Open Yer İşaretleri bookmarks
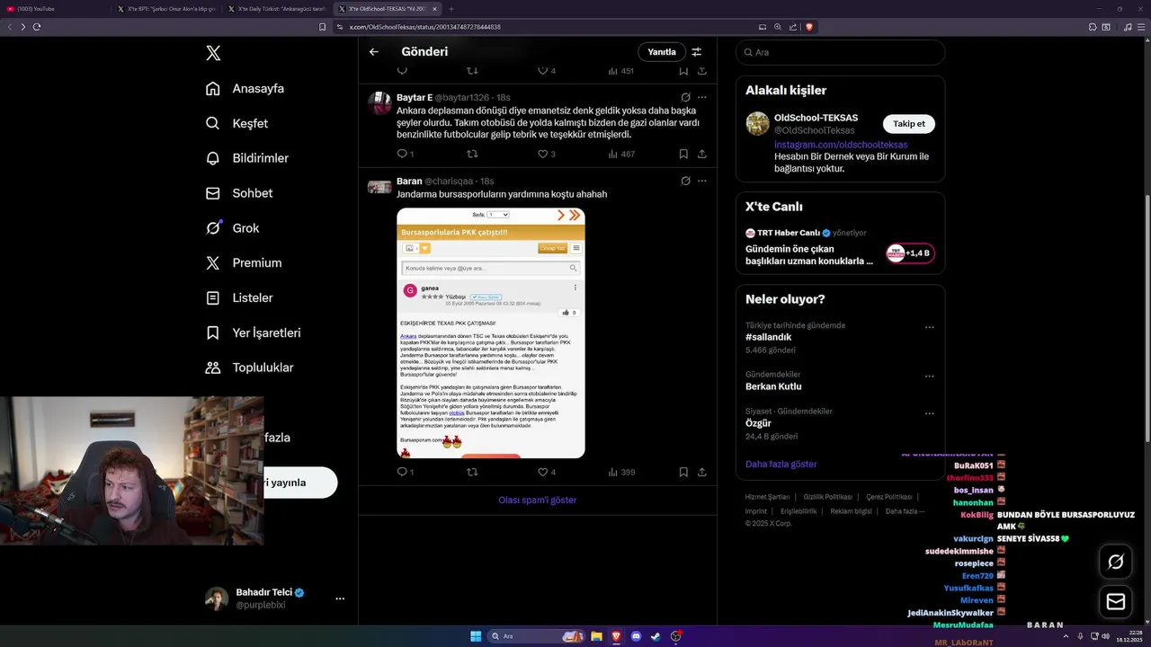Image resolution: width=1151 pixels, height=647 pixels. click(253, 332)
